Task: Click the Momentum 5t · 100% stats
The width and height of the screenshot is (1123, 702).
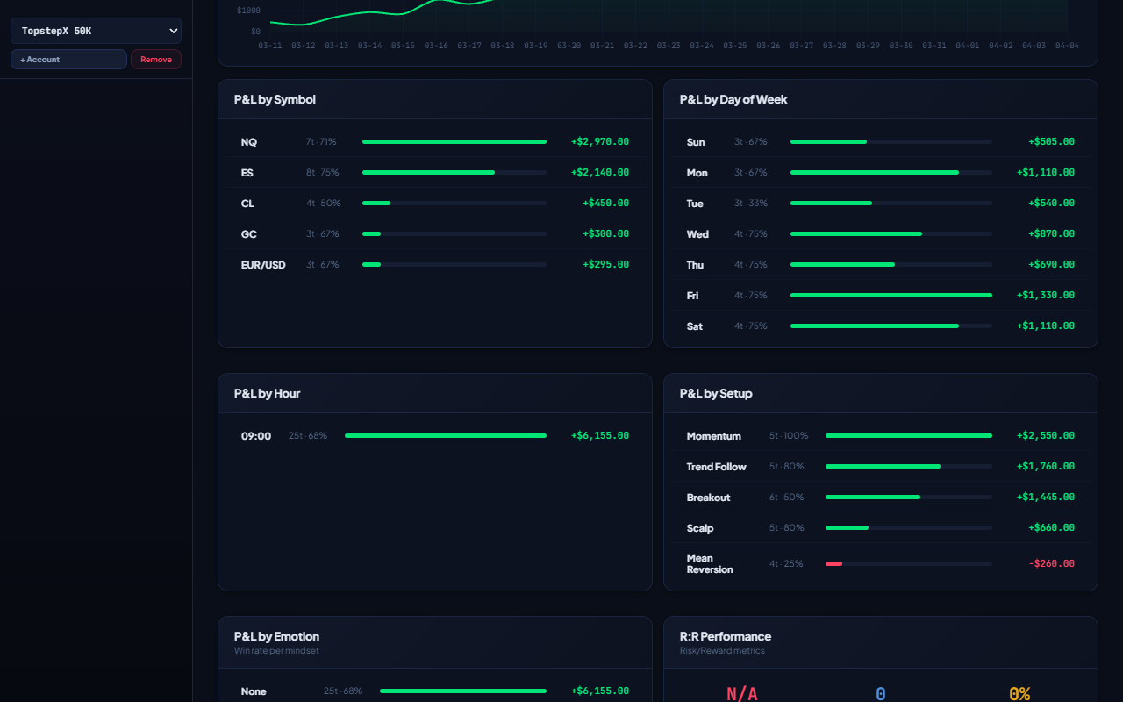Action: (789, 436)
